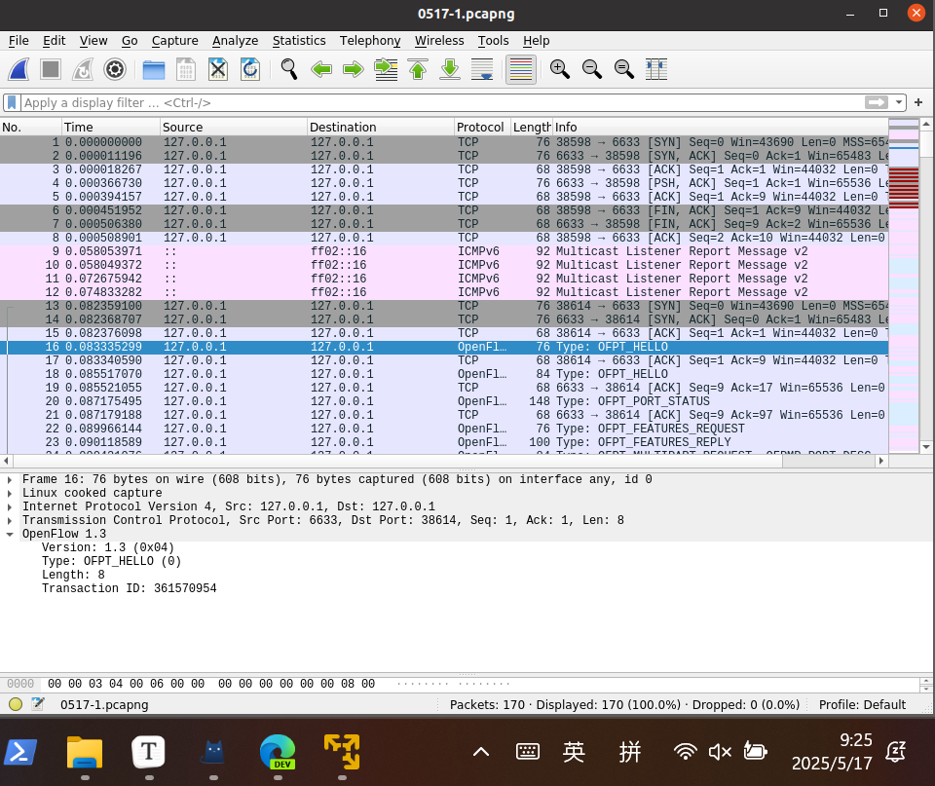
Task: Click the add filter button plus
Action: (918, 102)
